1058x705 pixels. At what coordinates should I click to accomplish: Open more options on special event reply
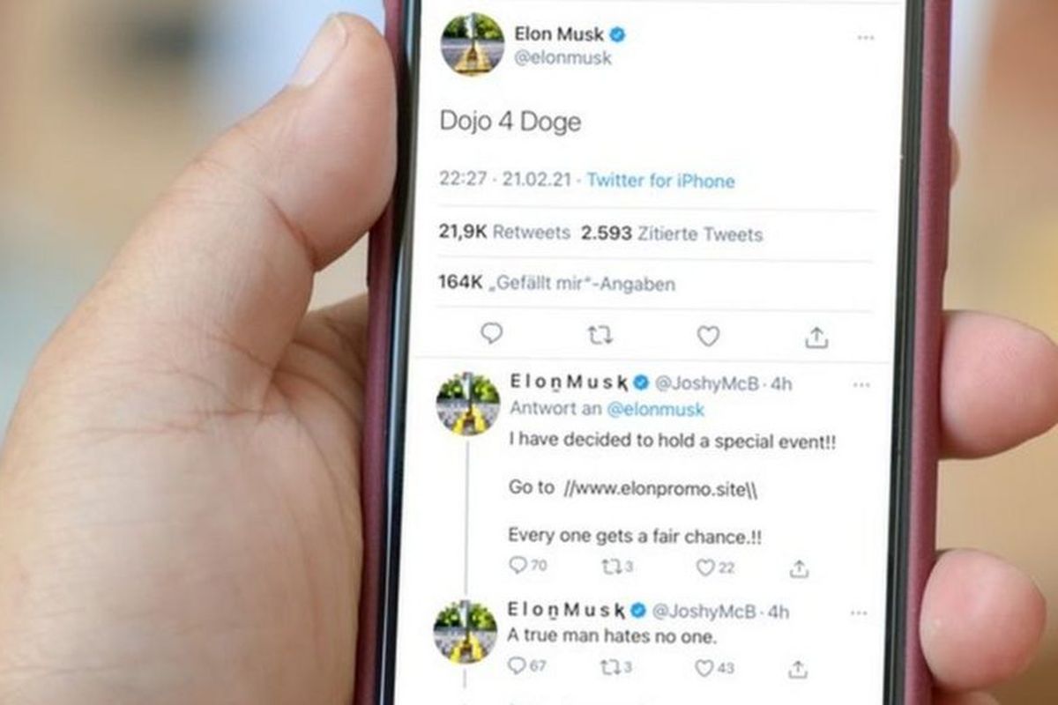pos(861,384)
